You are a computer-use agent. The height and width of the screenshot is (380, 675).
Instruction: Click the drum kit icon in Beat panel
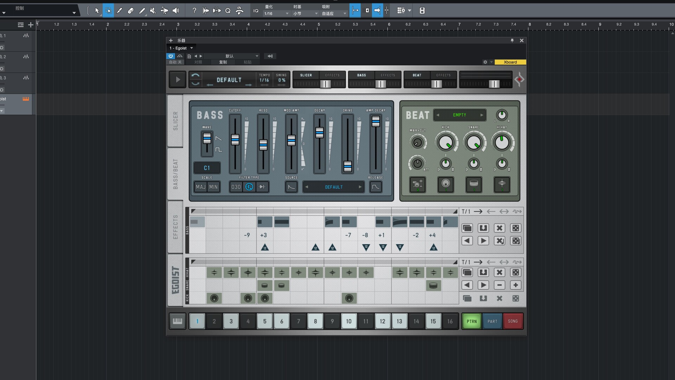pos(418,184)
